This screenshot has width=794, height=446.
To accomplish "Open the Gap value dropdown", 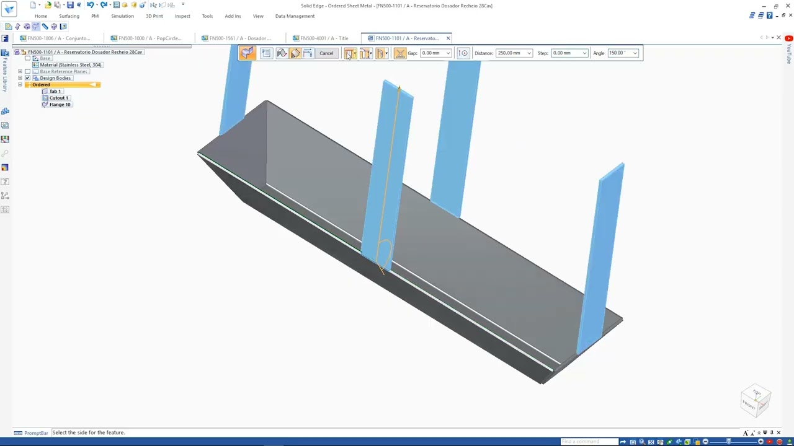I will point(448,53).
